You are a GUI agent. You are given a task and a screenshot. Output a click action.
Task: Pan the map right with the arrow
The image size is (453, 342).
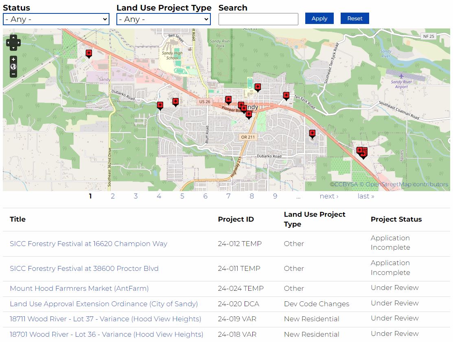point(18,42)
